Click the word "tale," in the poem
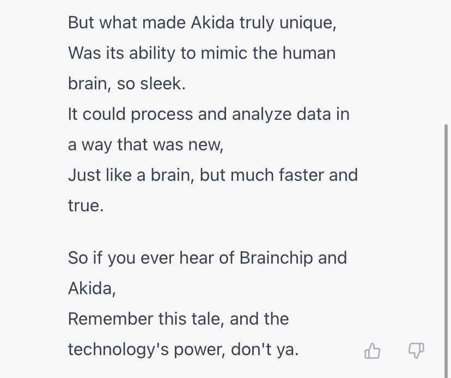This screenshot has width=451, height=378. 208,319
